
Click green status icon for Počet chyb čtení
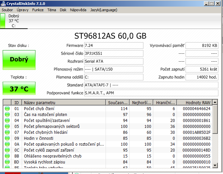7,109
